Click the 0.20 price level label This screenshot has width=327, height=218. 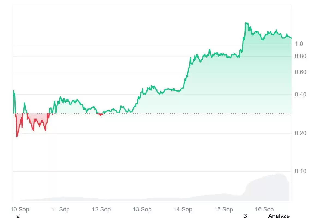pos(301,133)
